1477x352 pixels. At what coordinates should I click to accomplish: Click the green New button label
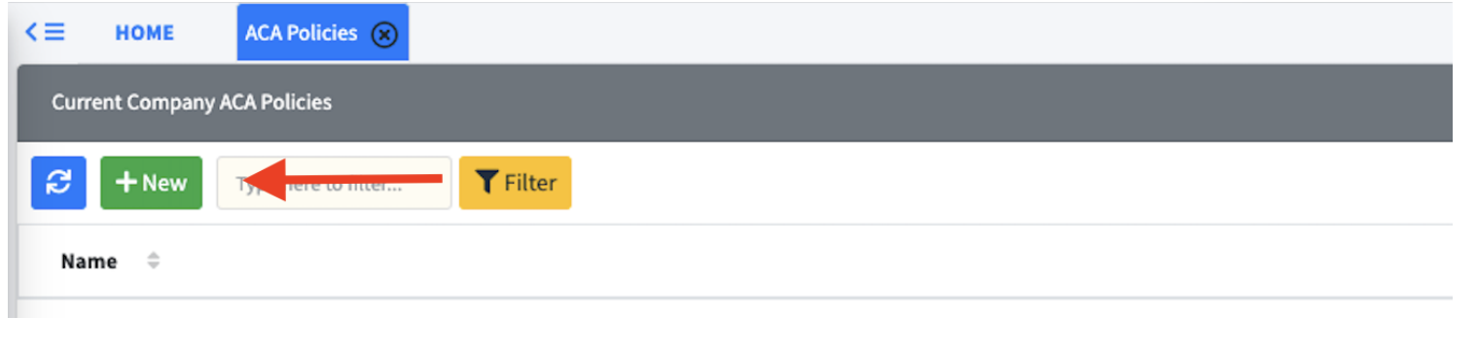point(164,183)
